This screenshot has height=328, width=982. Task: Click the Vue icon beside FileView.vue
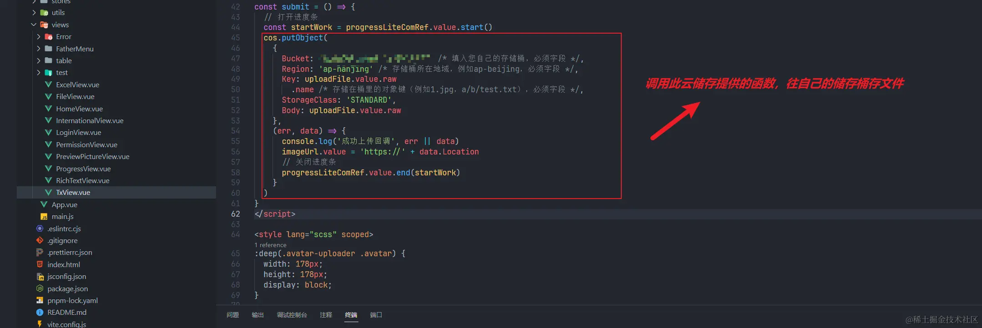pos(48,96)
